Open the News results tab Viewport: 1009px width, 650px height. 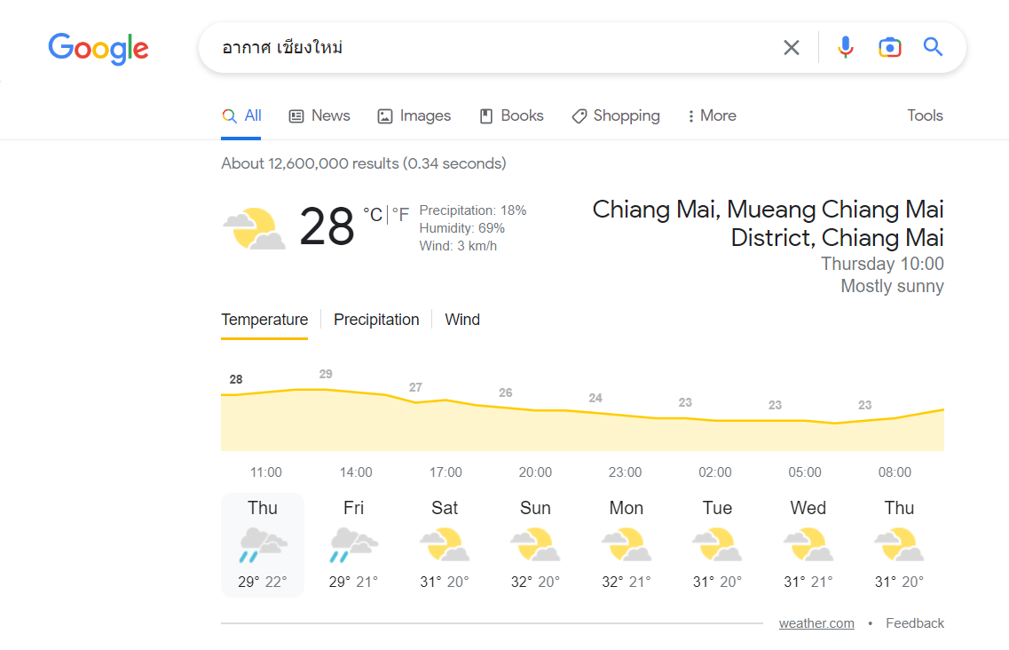tap(319, 116)
